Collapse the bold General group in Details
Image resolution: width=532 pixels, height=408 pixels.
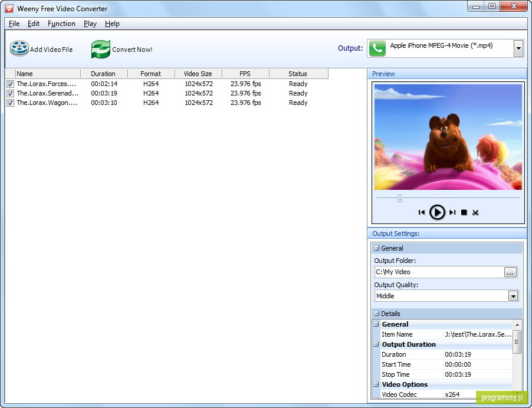pos(376,324)
